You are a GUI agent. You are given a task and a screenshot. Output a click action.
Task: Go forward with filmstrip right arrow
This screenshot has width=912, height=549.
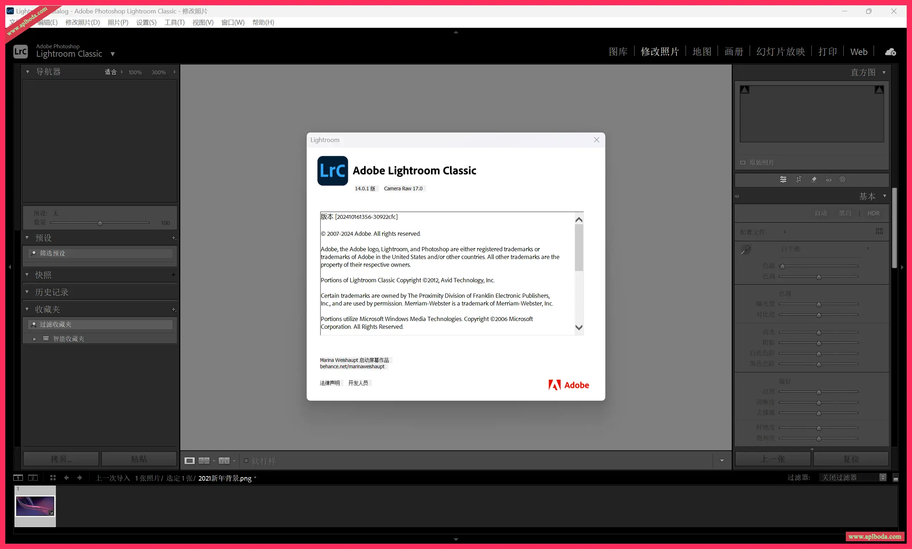click(x=80, y=477)
